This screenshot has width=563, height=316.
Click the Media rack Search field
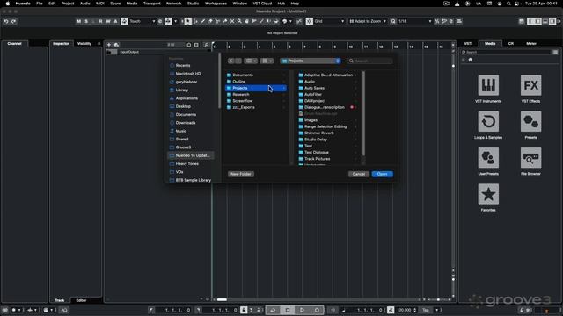[x=506, y=53]
